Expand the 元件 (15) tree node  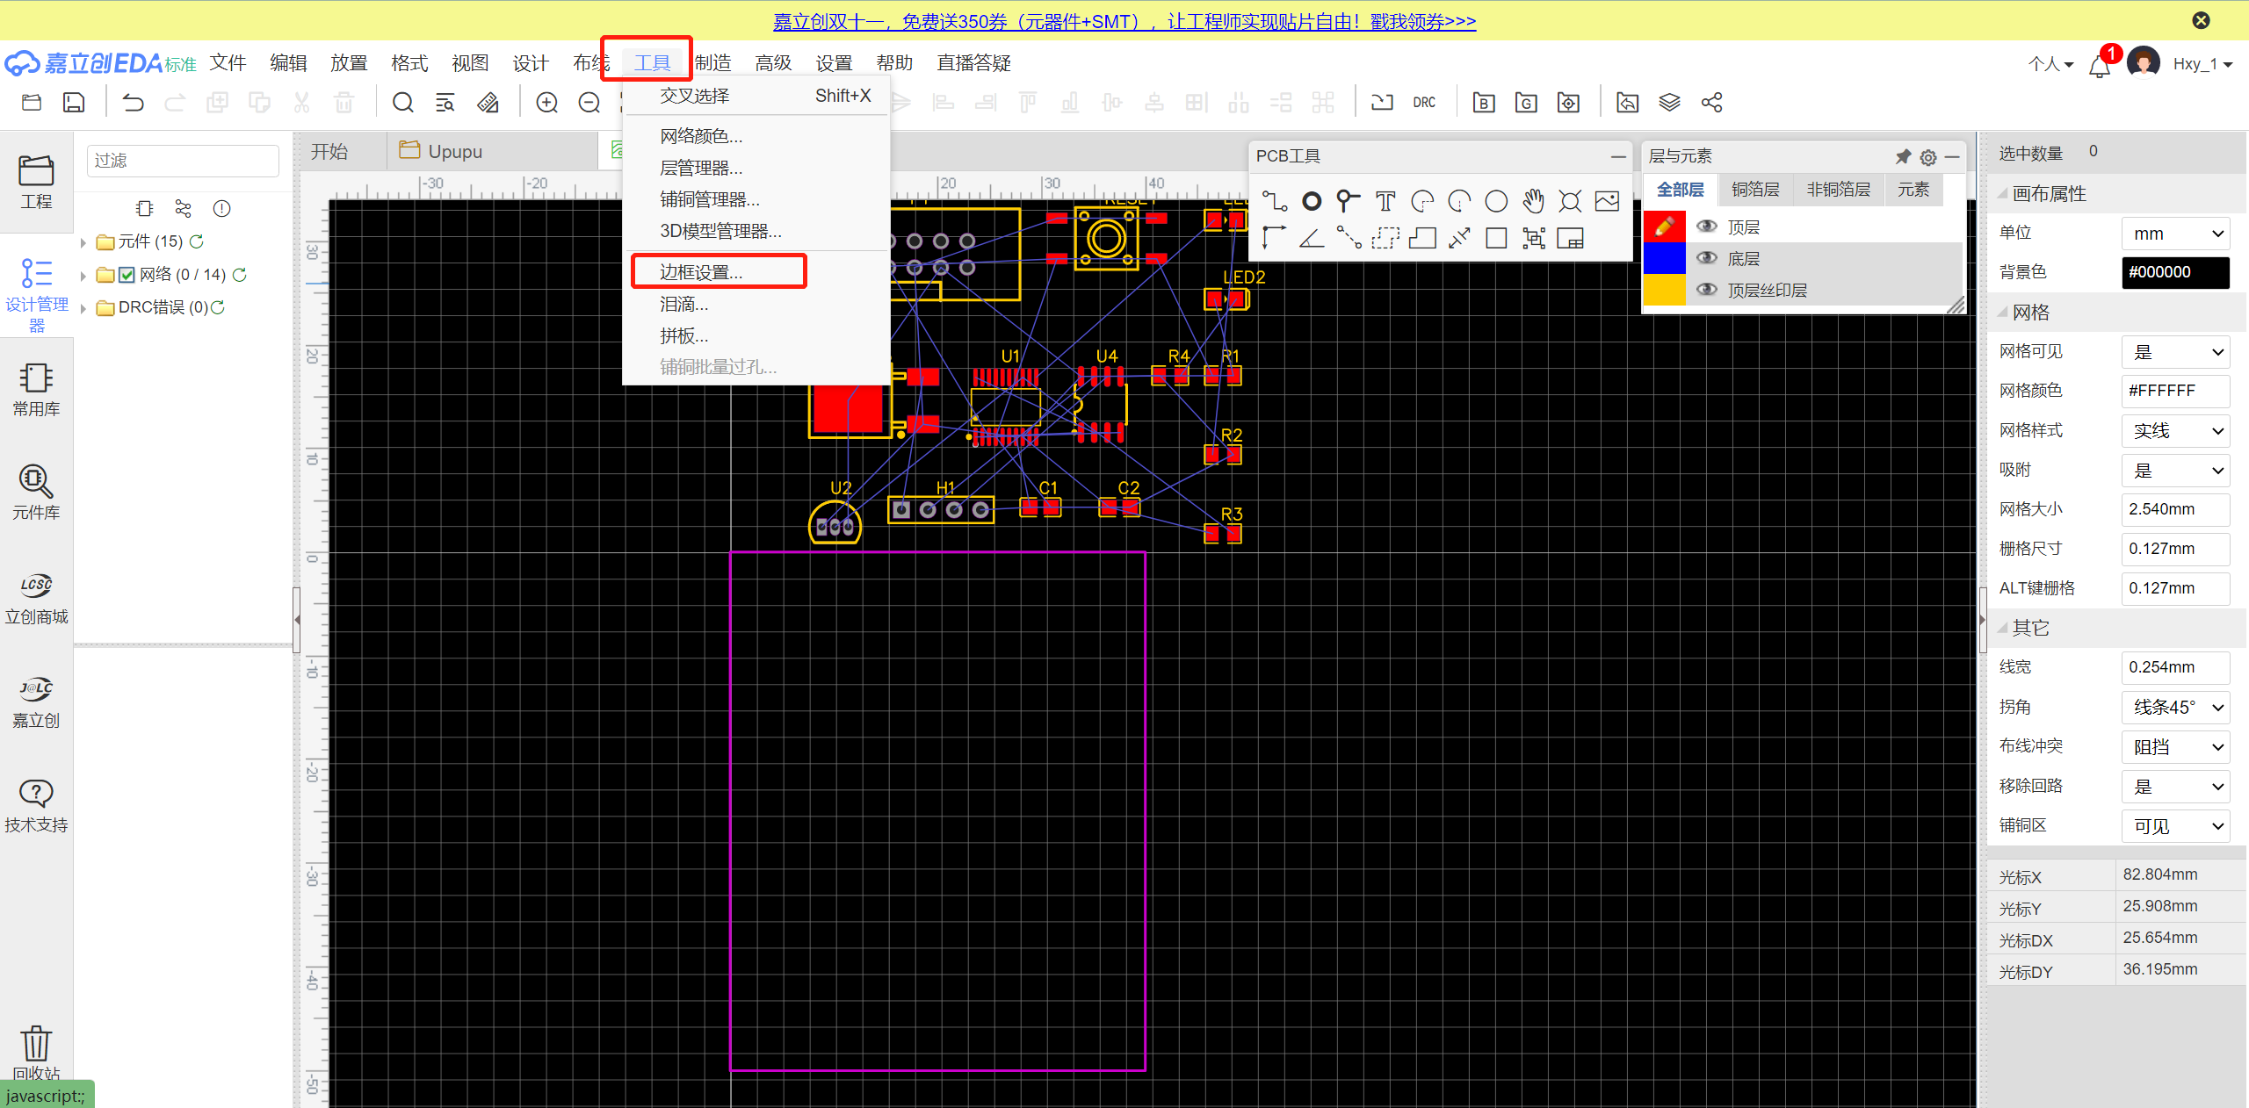click(83, 242)
